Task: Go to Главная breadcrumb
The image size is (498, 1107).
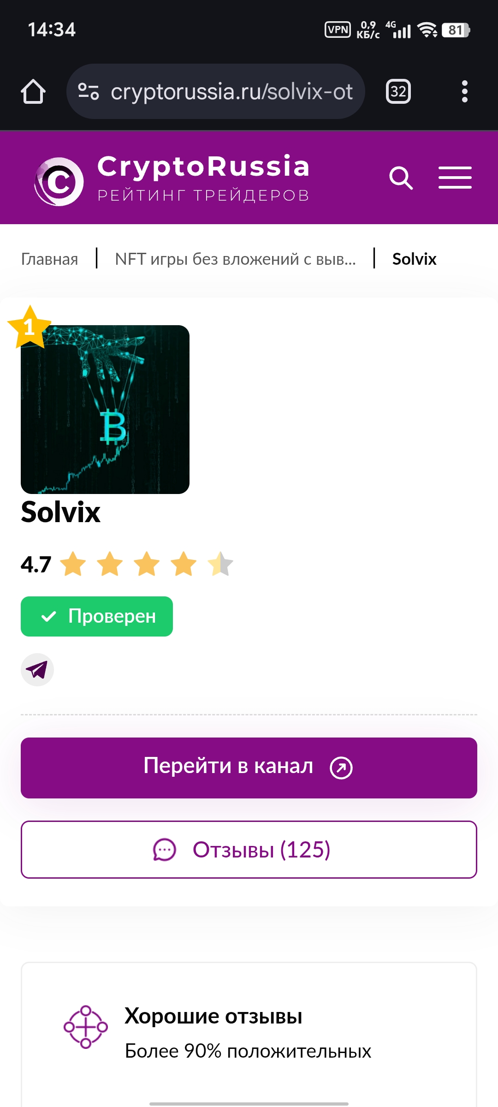Action: 49,259
